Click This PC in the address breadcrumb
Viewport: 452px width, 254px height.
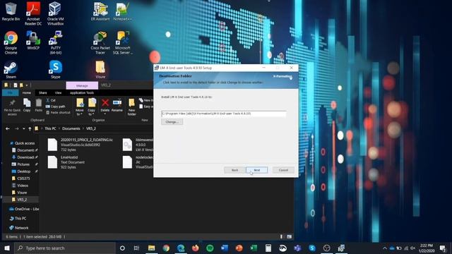(x=50, y=128)
